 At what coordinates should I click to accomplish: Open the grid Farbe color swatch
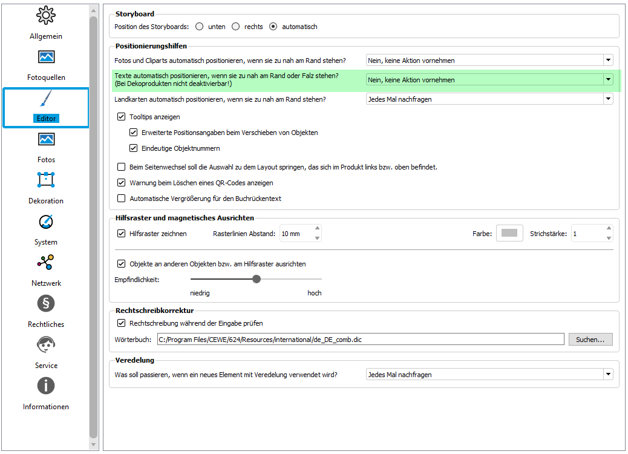point(509,233)
